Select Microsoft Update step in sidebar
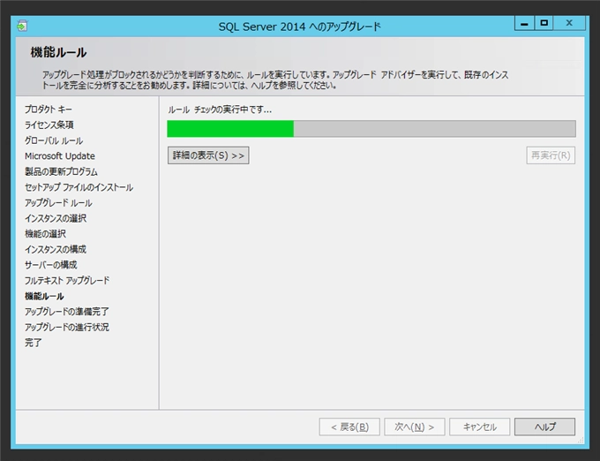 tap(60, 156)
